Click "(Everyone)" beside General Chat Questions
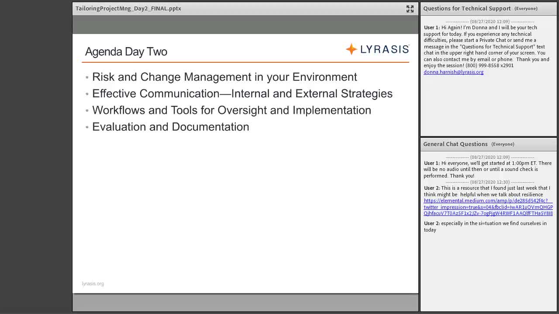The height and width of the screenshot is (314, 559). (503, 144)
